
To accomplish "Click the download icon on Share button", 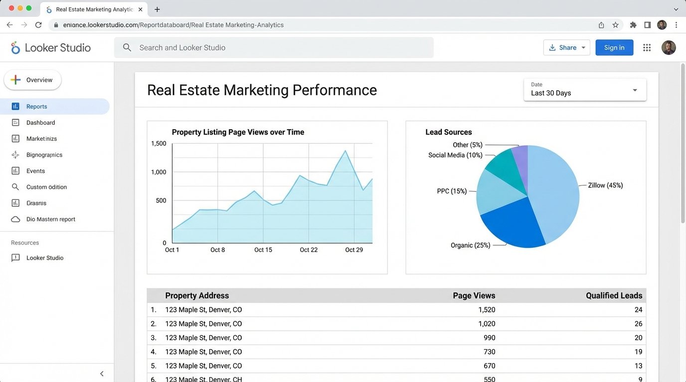I will [x=552, y=47].
